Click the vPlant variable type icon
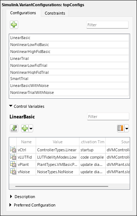The width and height of the screenshot is (137, 216). (13, 164)
